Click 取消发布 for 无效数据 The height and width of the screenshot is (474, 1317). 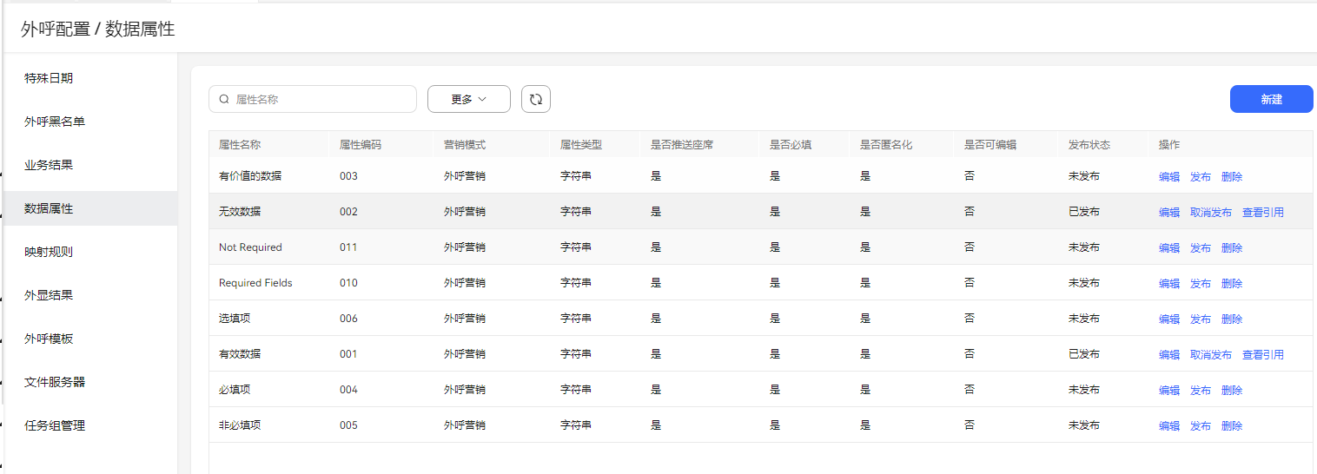click(1211, 212)
